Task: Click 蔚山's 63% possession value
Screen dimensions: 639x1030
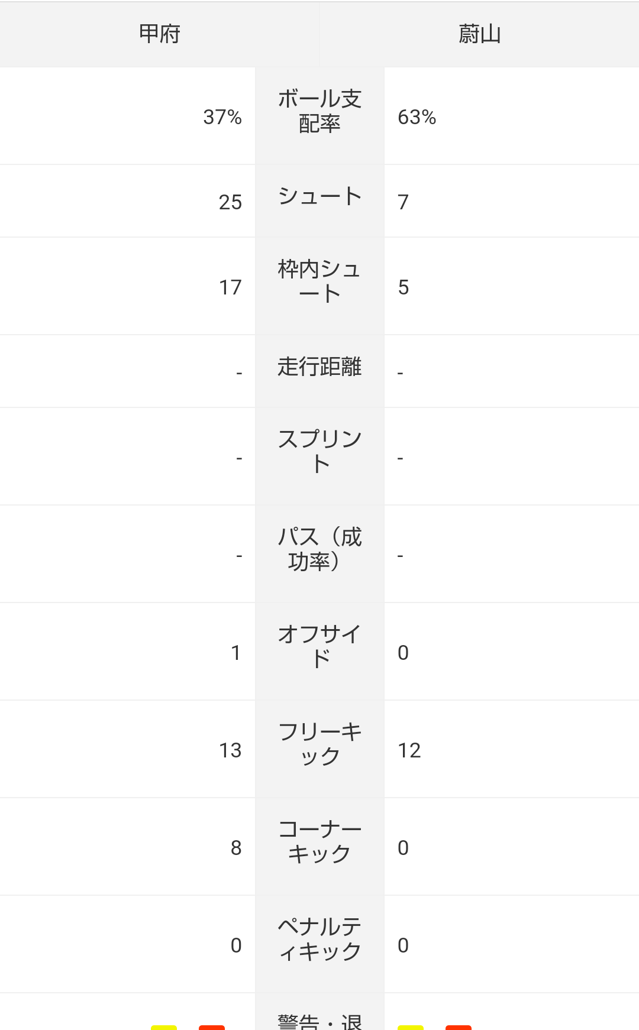Action: pos(417,117)
